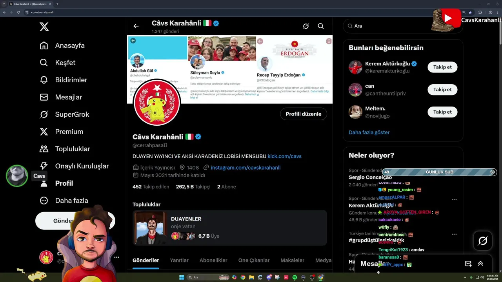Open the tab search dropdown arrow

click(x=4, y=4)
